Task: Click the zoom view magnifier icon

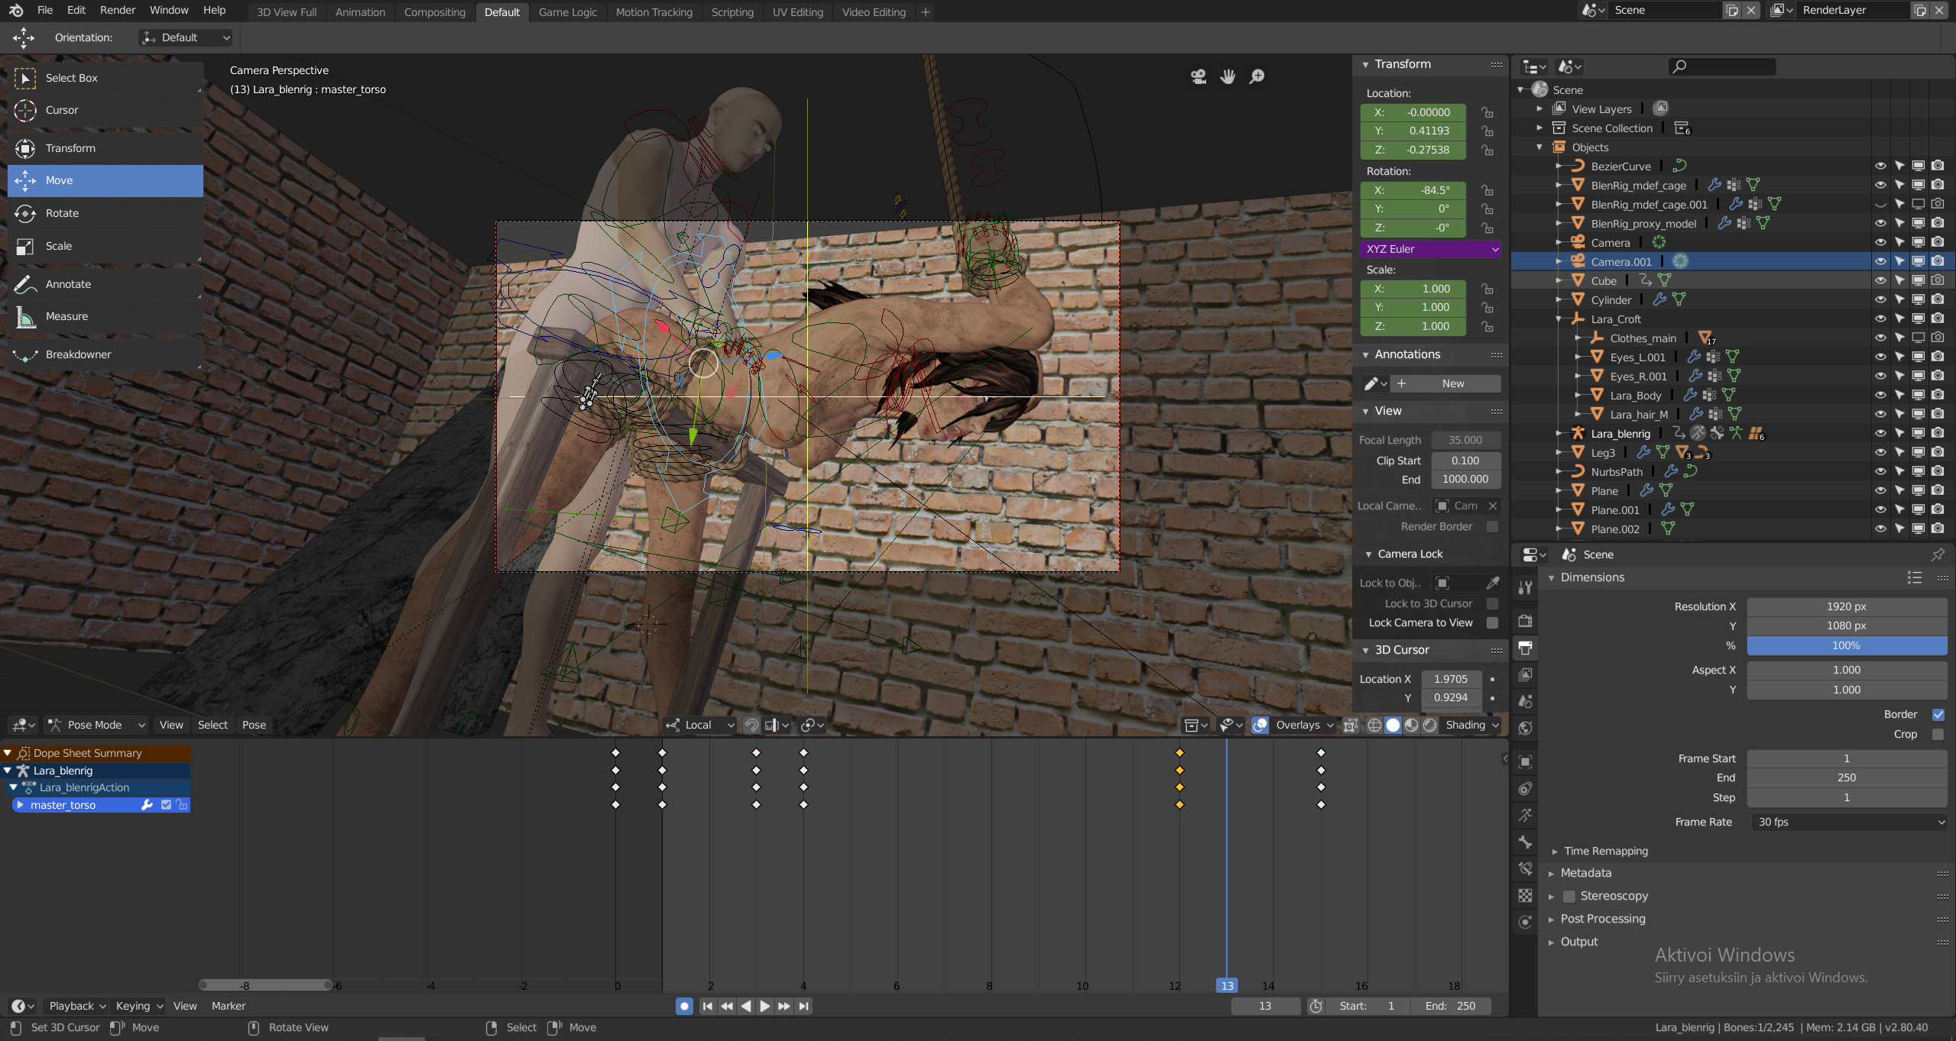Action: 1257,76
